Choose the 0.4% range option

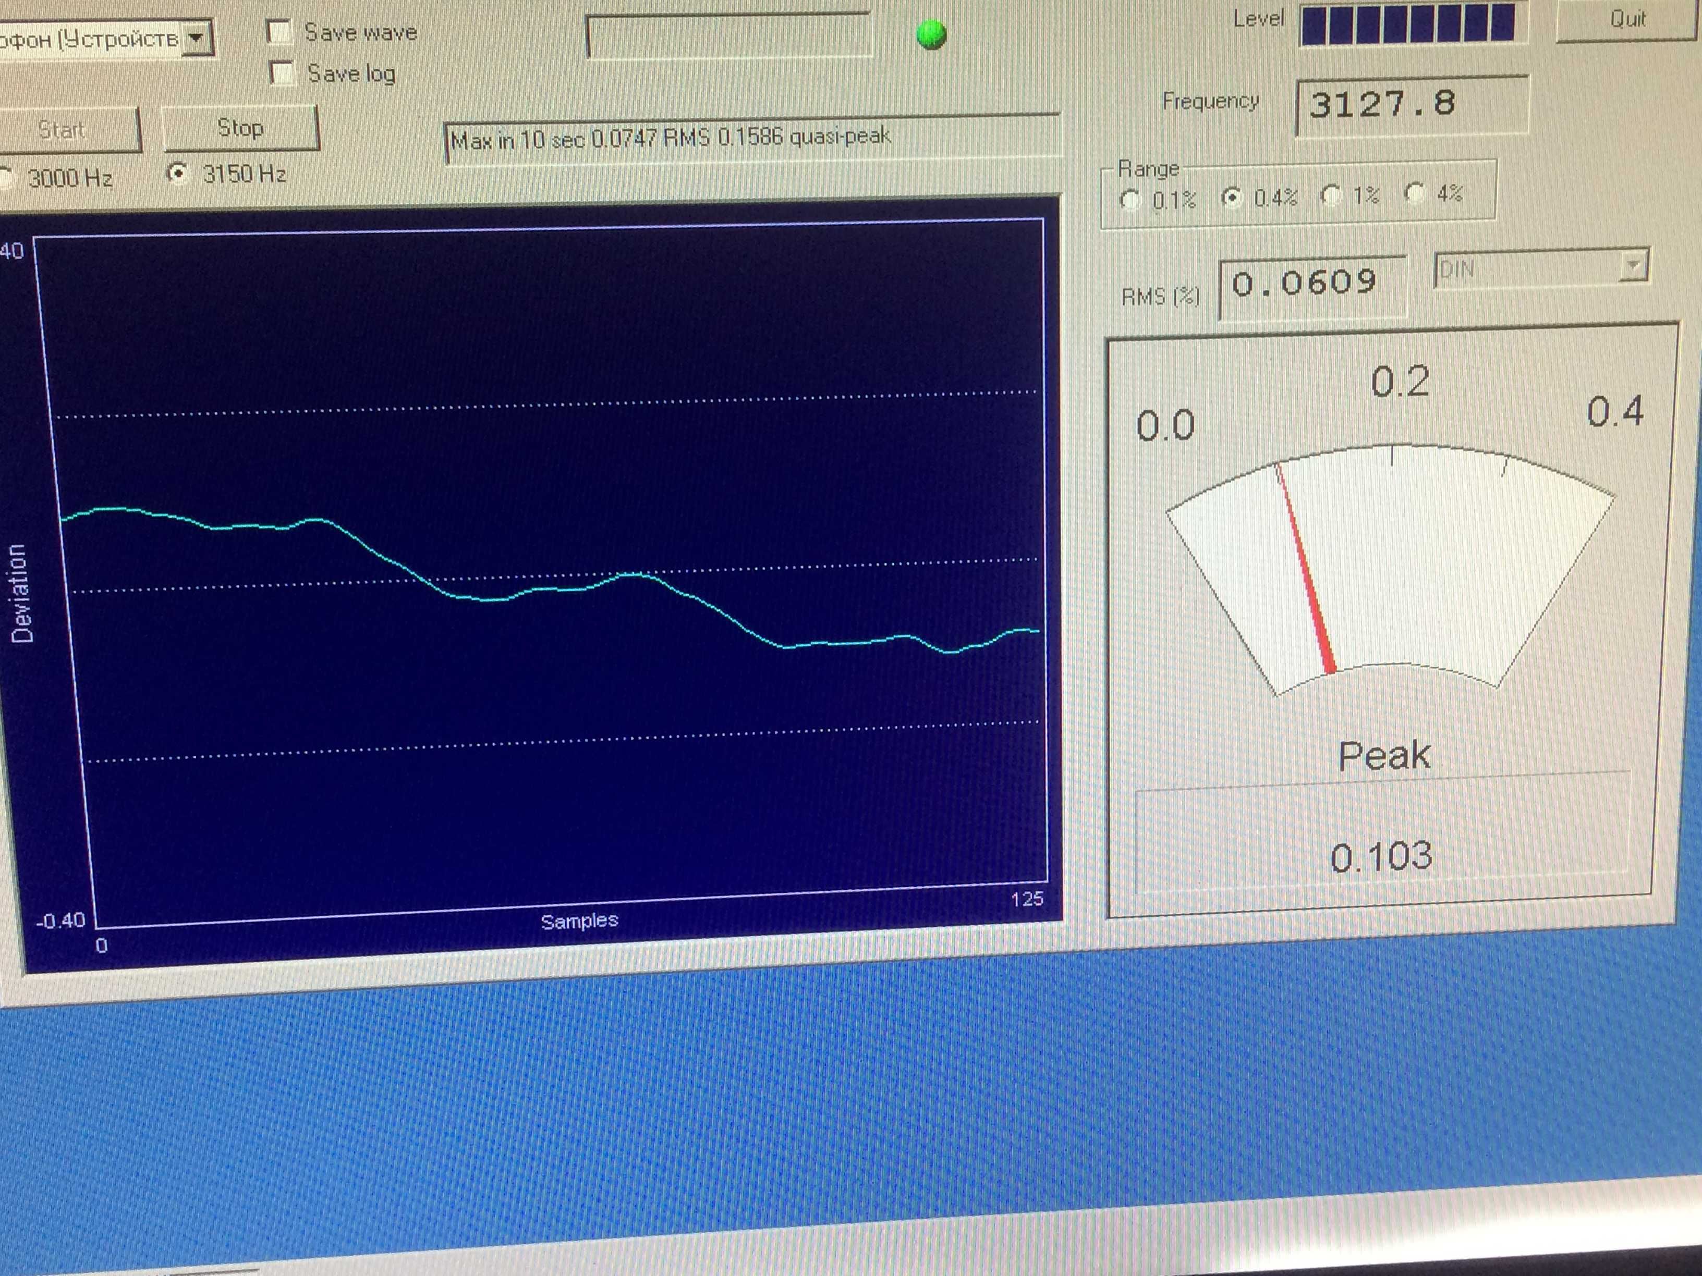tap(1231, 198)
